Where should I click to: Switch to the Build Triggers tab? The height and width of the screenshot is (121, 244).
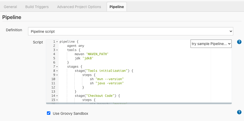37,7
